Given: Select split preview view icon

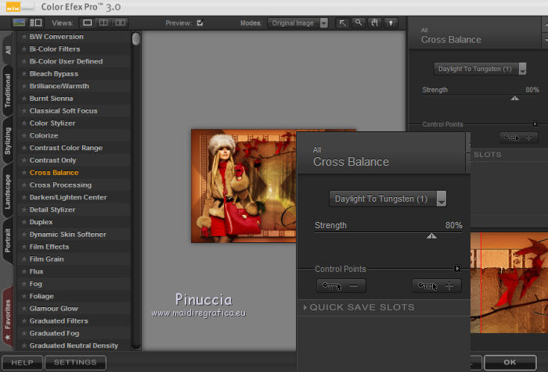Looking at the screenshot, I should pyautogui.click(x=103, y=23).
